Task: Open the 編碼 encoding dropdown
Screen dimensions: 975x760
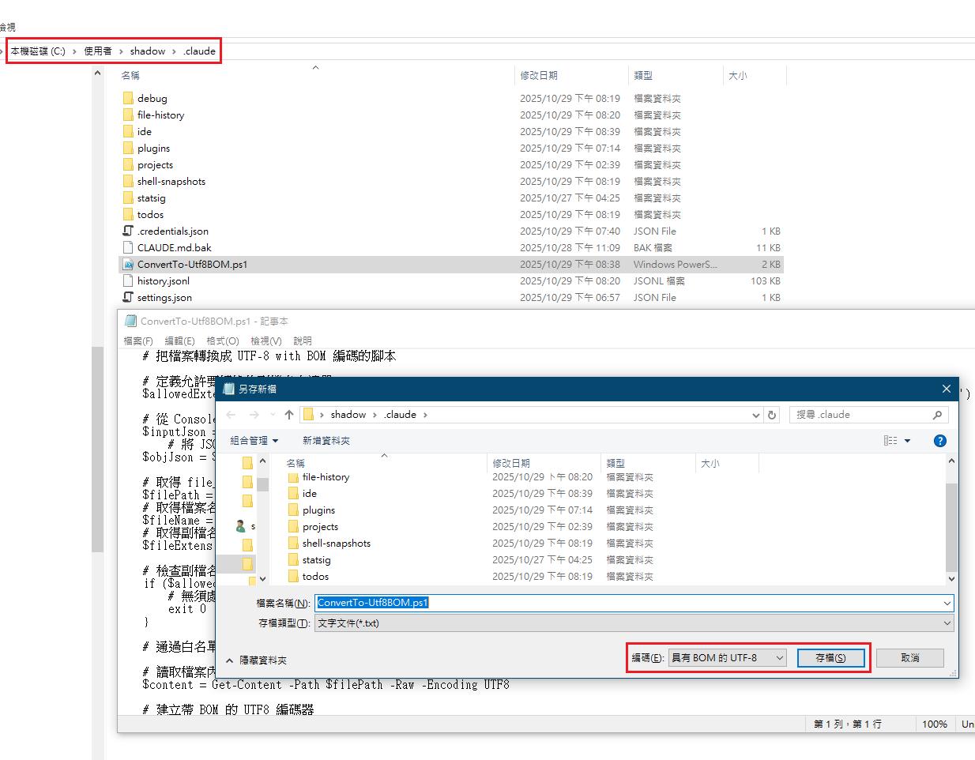Action: coord(727,658)
